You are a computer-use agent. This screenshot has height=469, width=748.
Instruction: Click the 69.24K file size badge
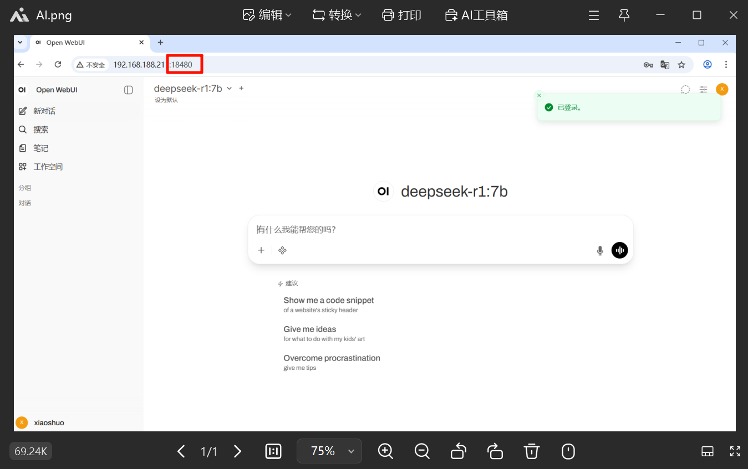[x=30, y=451]
